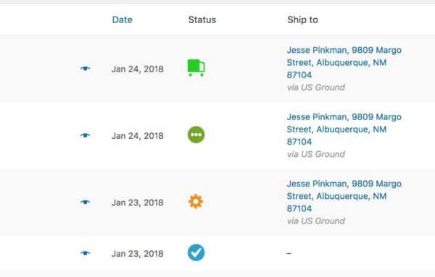Image resolution: width=435 pixels, height=277 pixels.
Task: Preview the order with the ellipsis status
Action: tap(85, 135)
